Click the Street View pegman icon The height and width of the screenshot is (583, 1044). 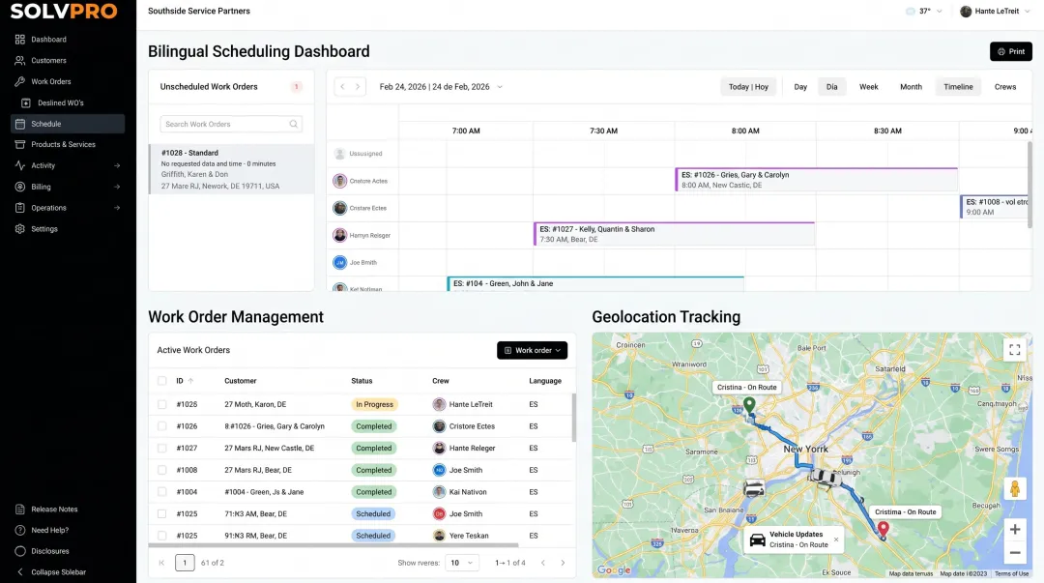(1015, 489)
